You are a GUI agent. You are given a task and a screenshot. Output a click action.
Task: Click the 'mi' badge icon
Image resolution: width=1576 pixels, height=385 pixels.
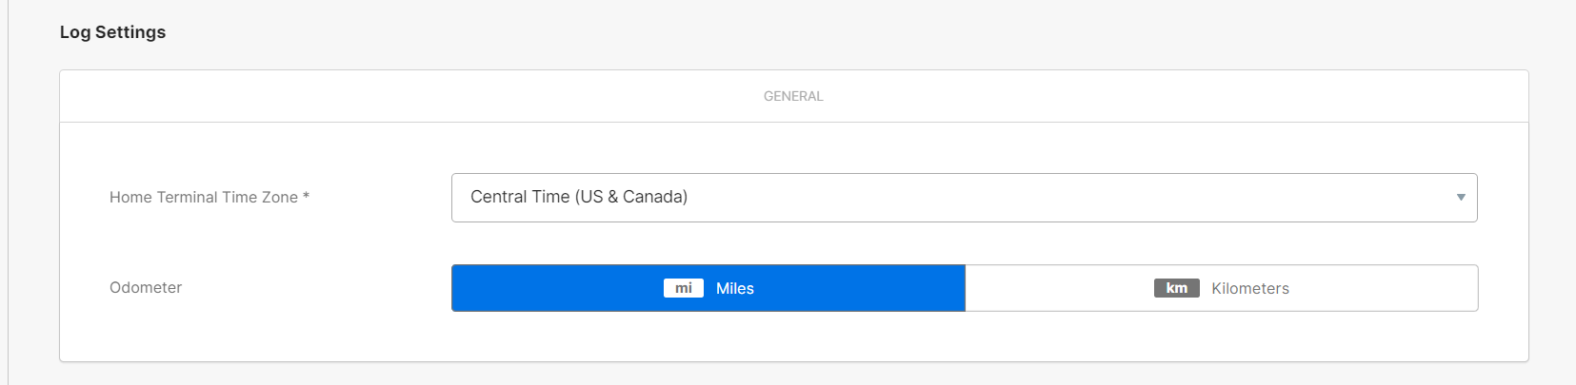(683, 288)
